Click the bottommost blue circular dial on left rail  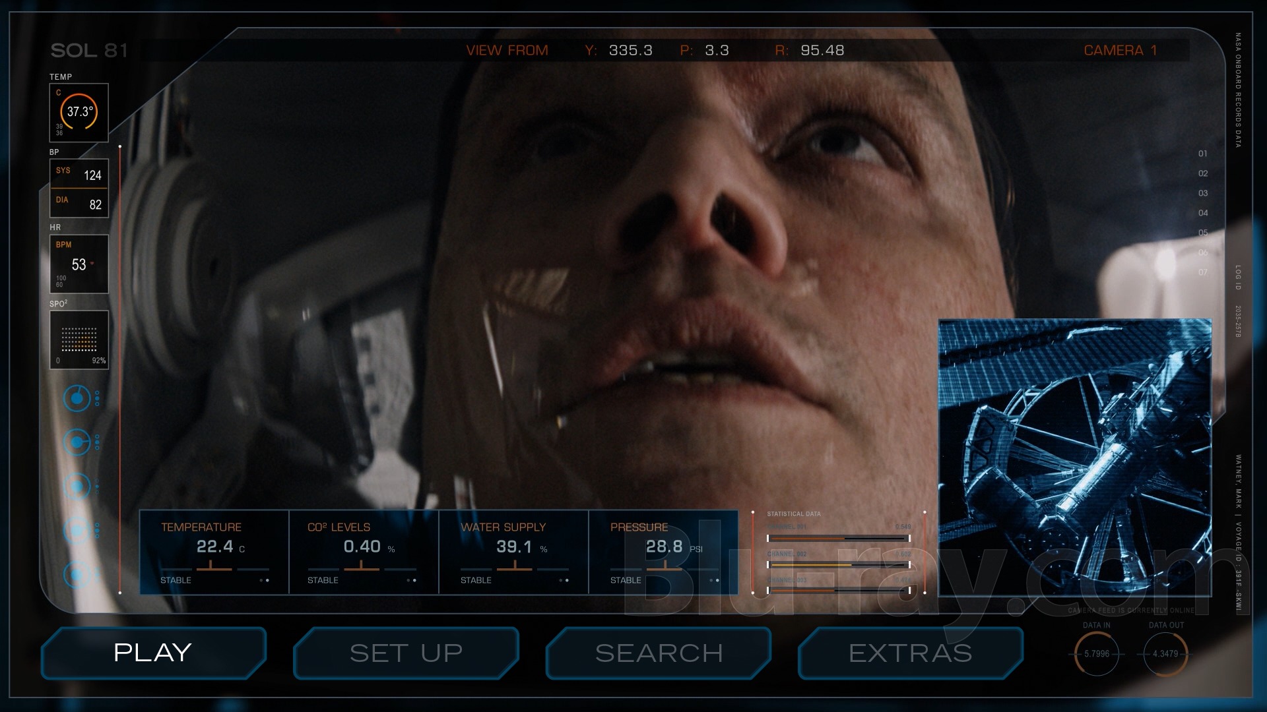pyautogui.click(x=77, y=575)
